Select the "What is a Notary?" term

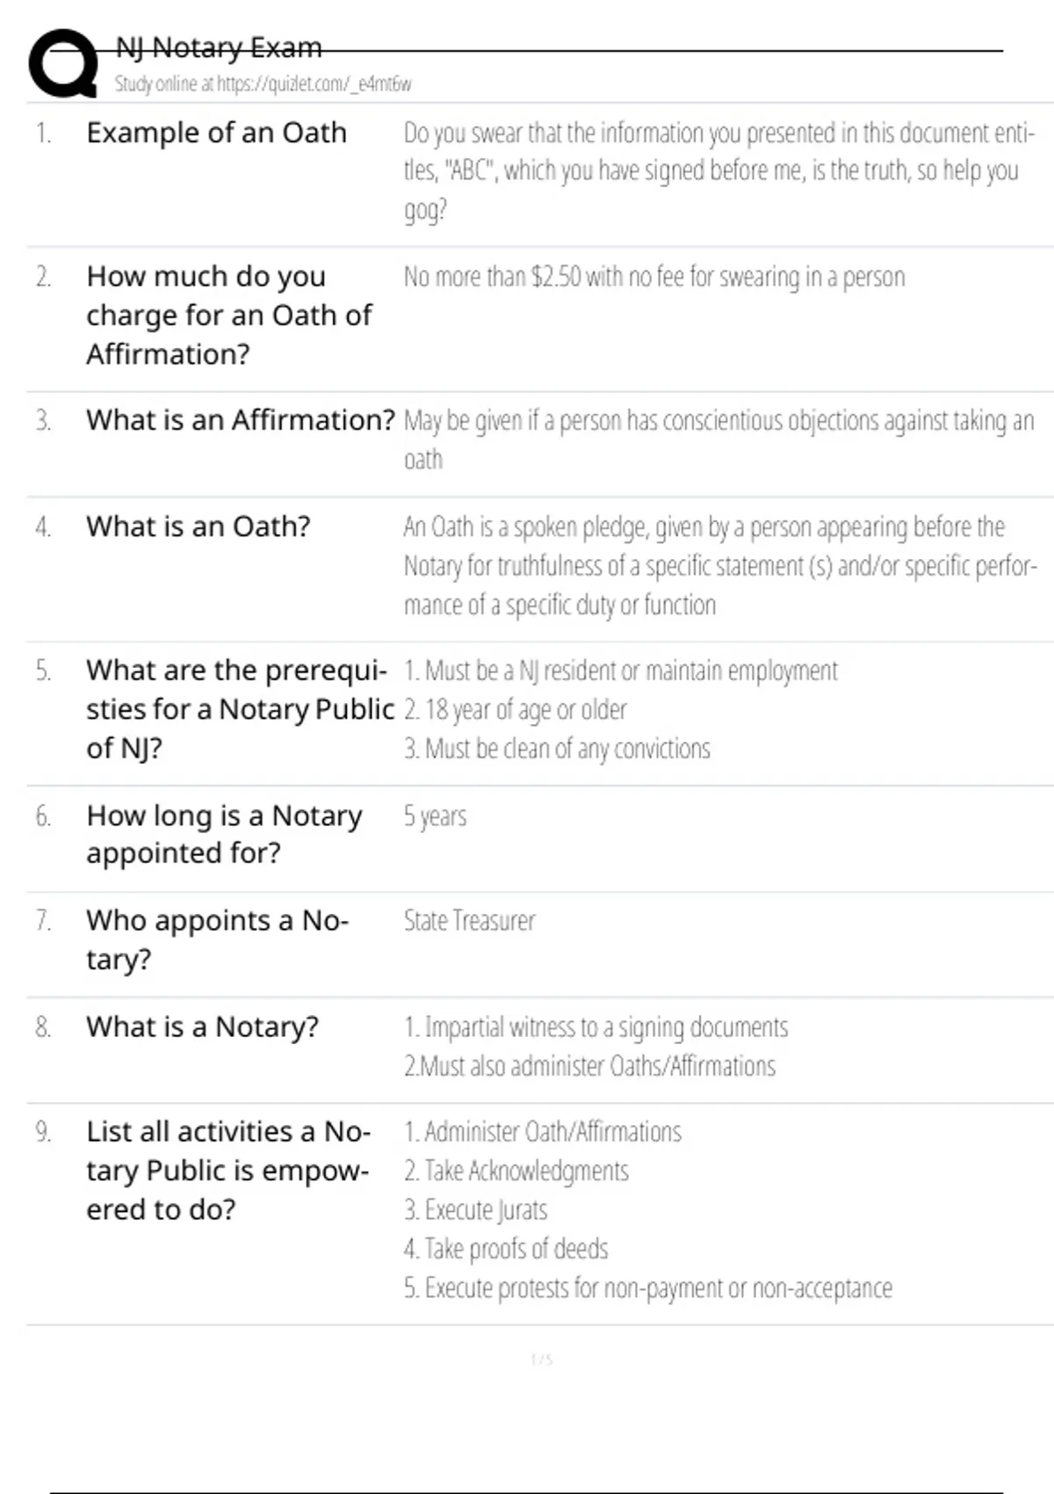[202, 1026]
